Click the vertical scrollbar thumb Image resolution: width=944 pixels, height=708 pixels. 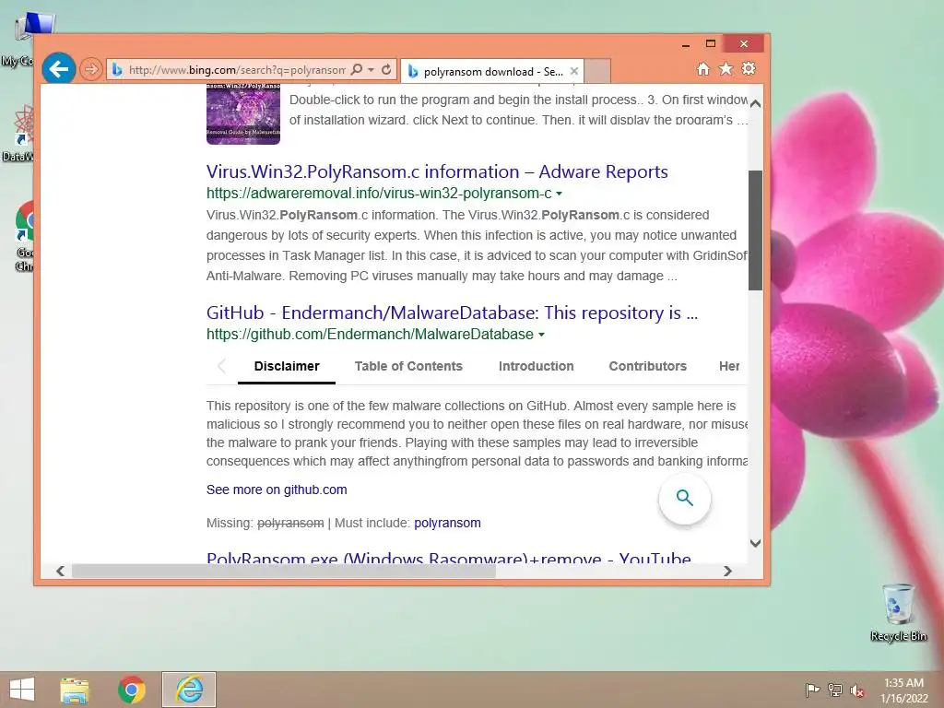pos(756,230)
